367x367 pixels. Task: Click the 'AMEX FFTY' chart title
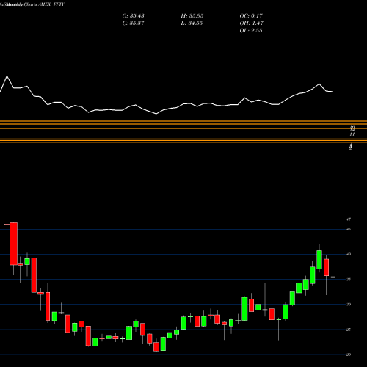coord(51,4)
